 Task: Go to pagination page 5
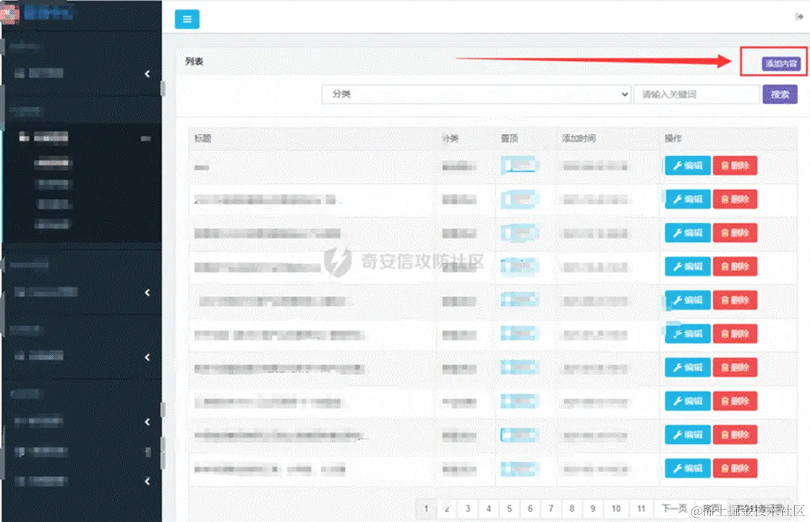pos(509,508)
